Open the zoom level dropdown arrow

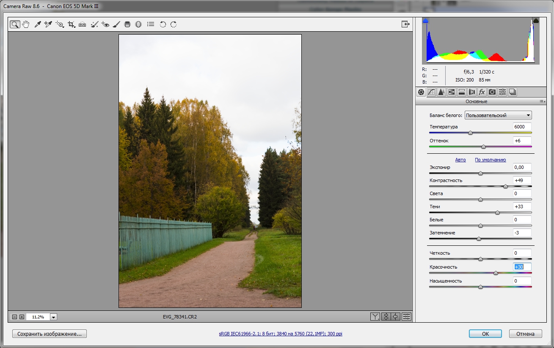click(x=54, y=317)
